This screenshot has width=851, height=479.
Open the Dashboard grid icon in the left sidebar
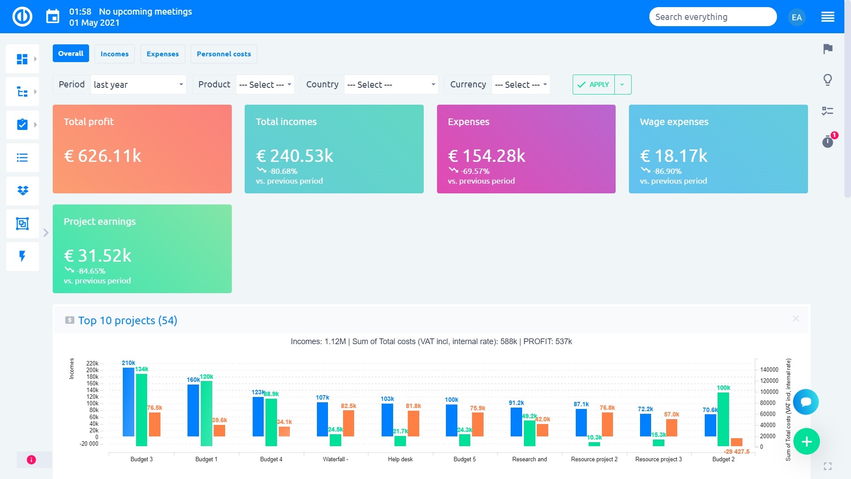pos(22,58)
